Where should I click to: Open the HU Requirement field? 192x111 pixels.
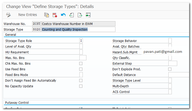(81, 52)
